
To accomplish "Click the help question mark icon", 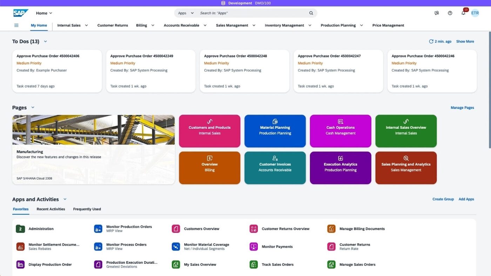I will tap(450, 13).
